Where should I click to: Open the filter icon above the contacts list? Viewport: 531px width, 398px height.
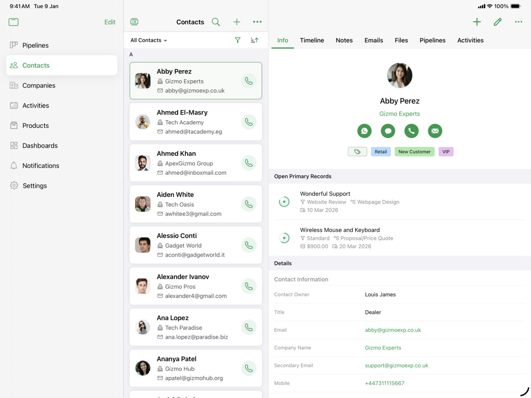(x=238, y=40)
